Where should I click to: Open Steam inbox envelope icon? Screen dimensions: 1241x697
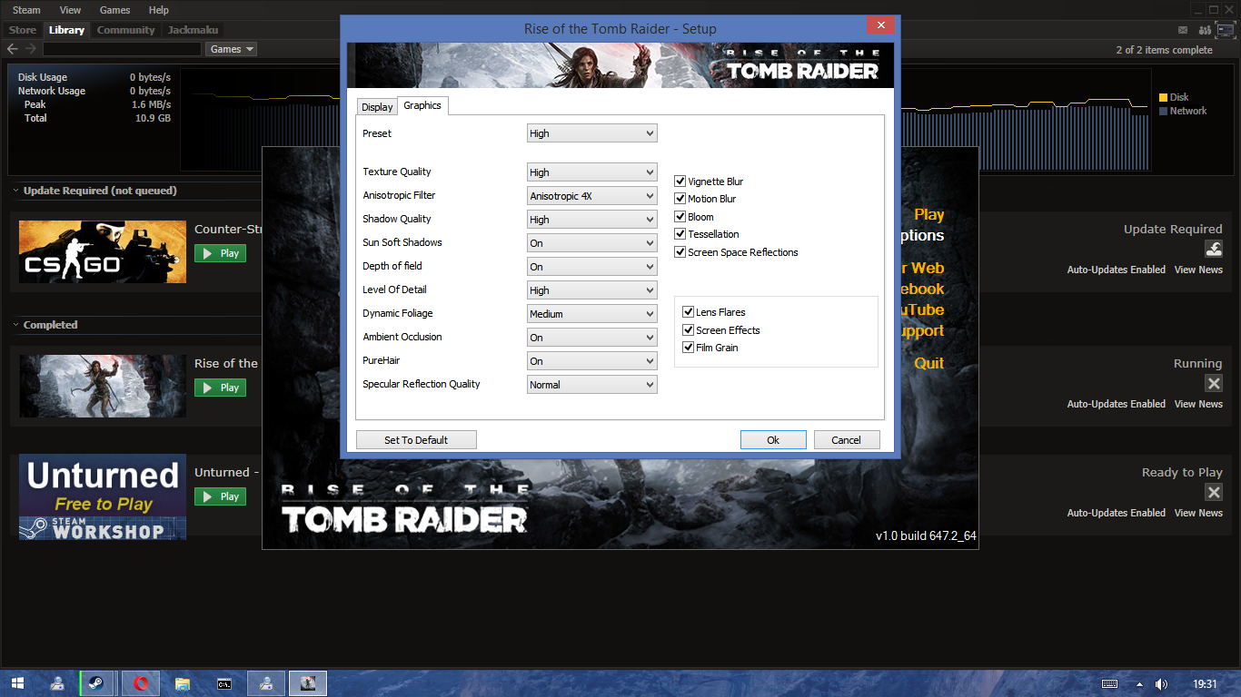click(x=1183, y=30)
